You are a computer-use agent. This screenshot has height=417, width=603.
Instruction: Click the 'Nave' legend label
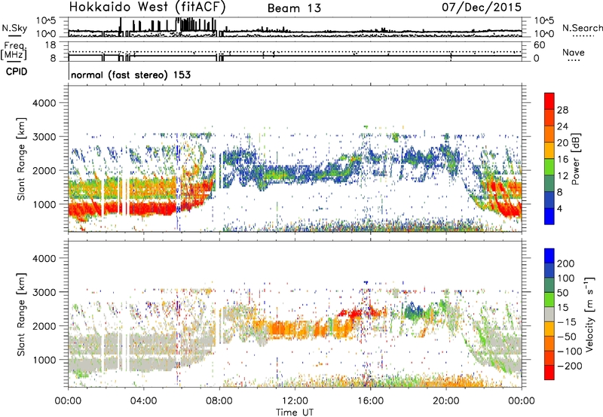click(574, 52)
